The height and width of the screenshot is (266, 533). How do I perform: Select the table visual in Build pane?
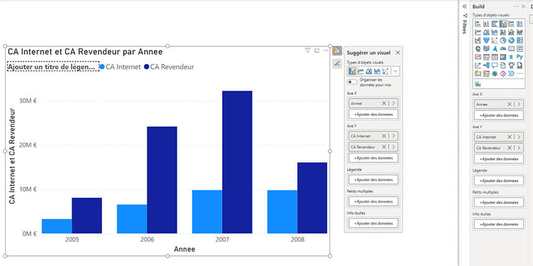pos(494,57)
